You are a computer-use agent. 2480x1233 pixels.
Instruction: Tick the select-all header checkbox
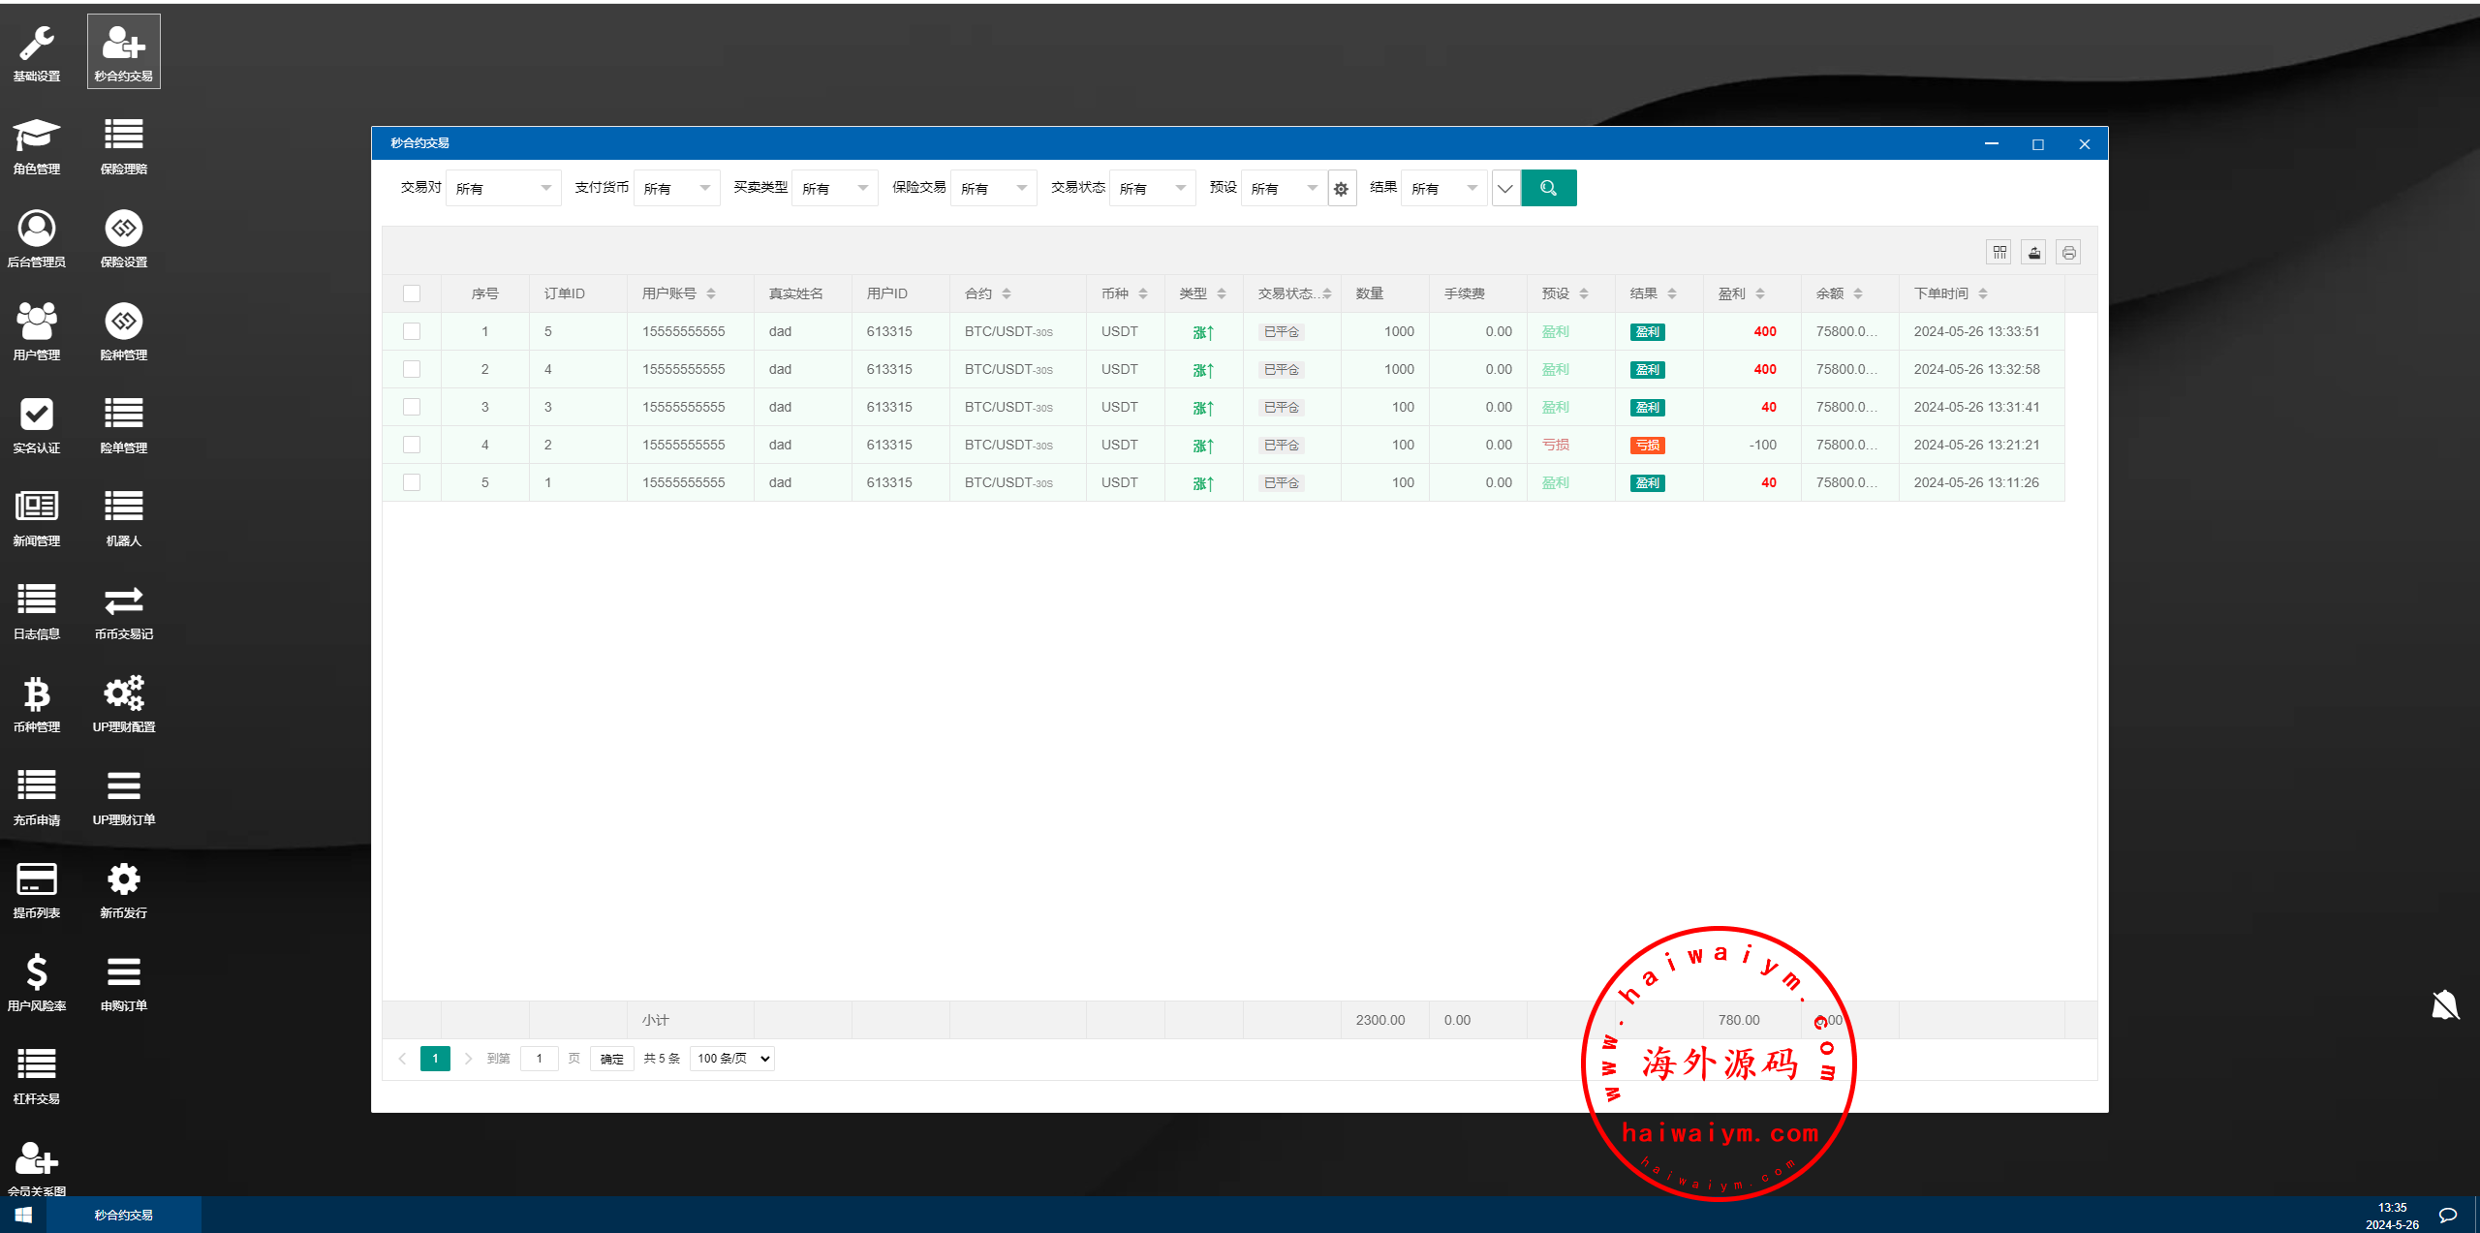412,293
